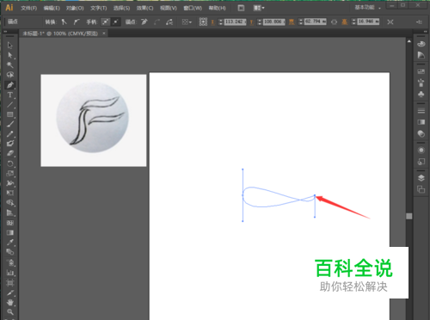430x320 pixels.
Task: Click the X coordinate input field
Action: (x=235, y=22)
